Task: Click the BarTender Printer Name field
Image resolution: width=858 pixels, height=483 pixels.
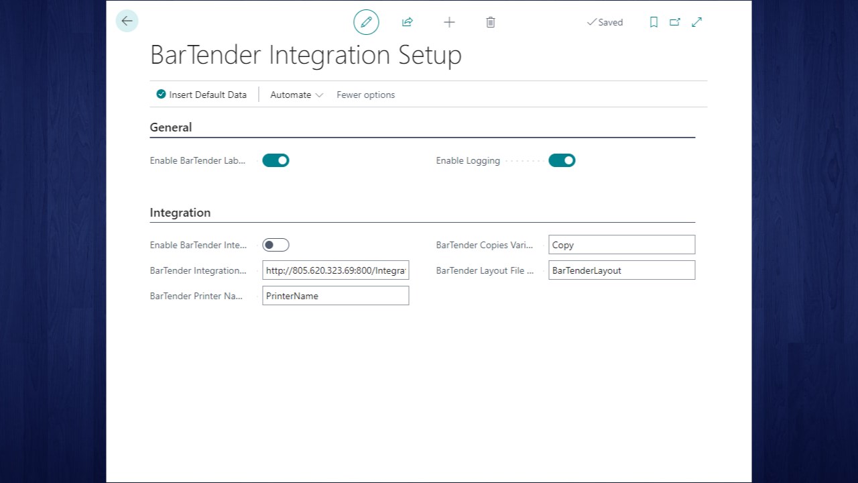Action: point(336,296)
